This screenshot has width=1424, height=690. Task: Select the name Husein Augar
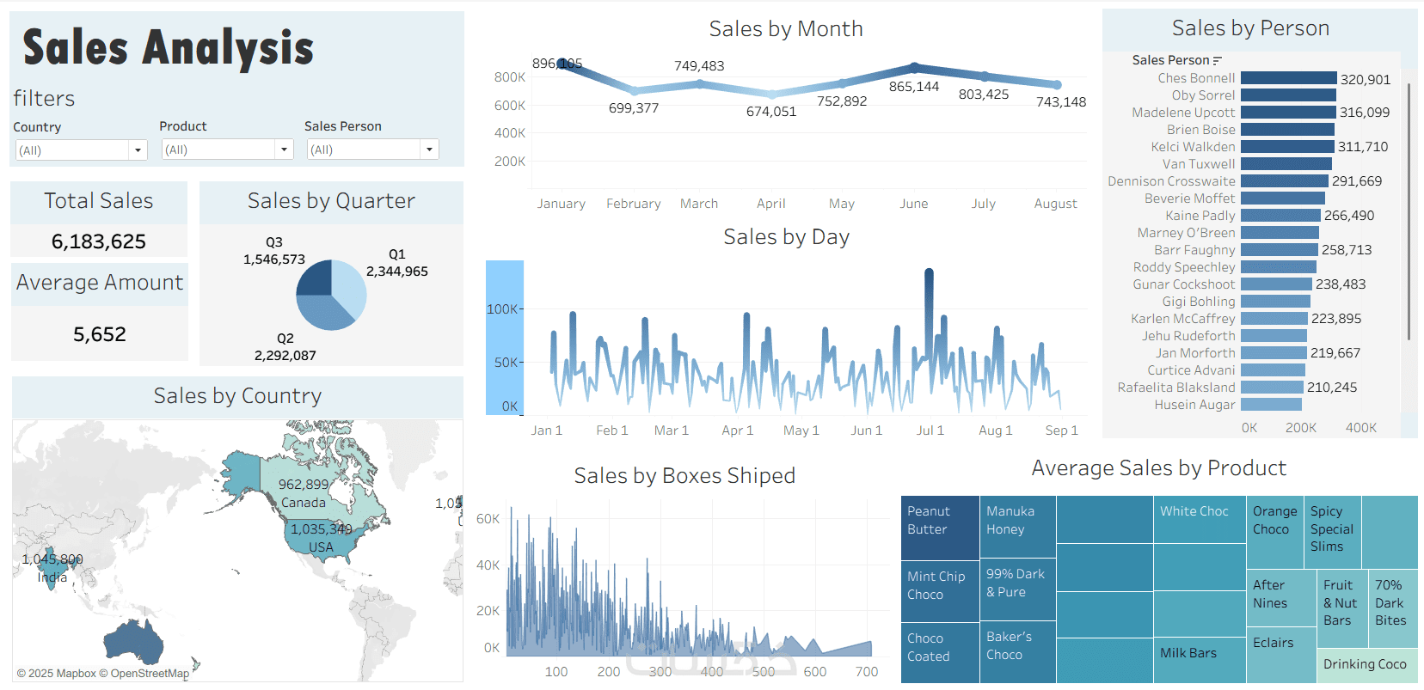[x=1195, y=405]
